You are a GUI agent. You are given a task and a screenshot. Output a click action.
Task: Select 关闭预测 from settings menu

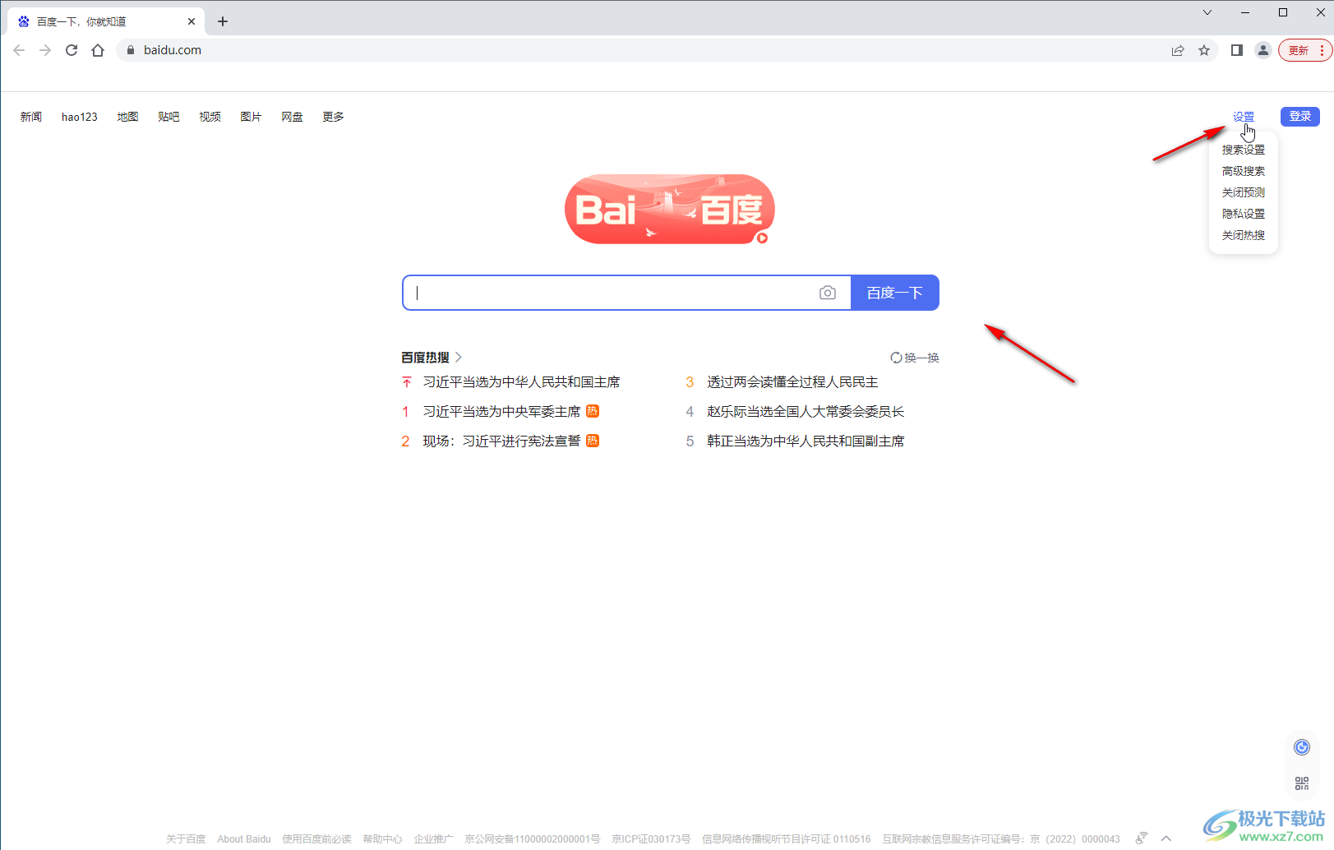pyautogui.click(x=1244, y=192)
